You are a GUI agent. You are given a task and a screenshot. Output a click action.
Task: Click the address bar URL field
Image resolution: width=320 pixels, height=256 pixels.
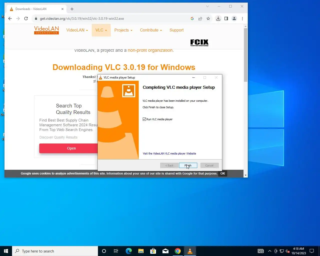(x=112, y=18)
